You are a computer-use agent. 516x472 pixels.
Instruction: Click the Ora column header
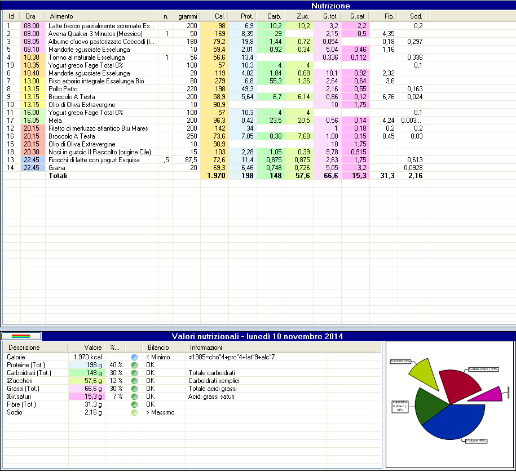click(x=30, y=17)
